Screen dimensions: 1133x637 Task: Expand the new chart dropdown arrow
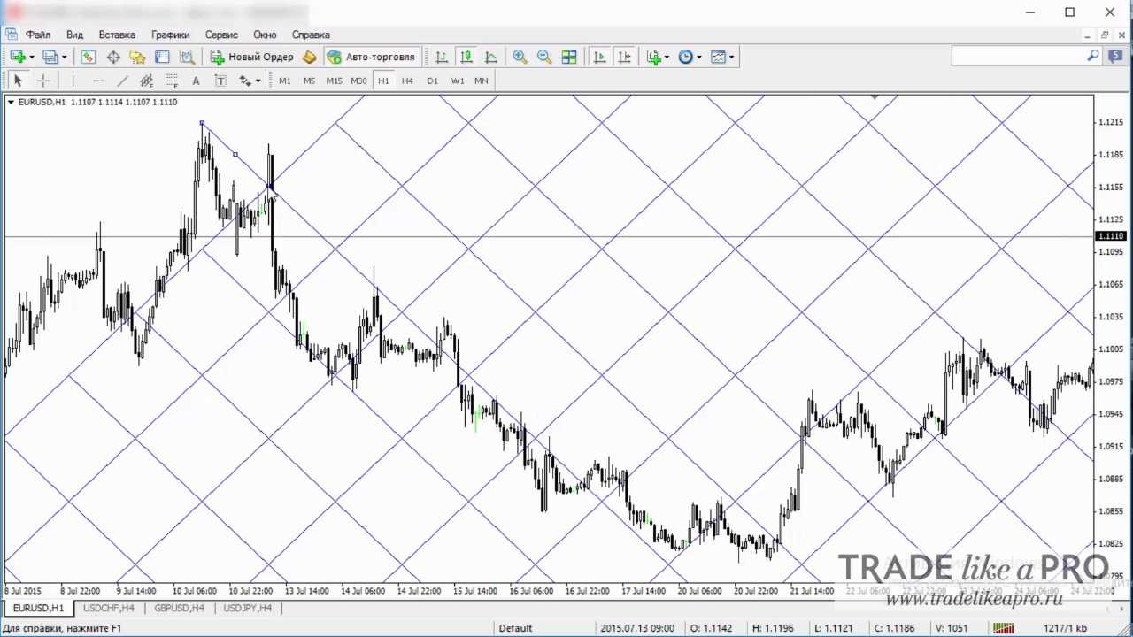pyautogui.click(x=32, y=58)
